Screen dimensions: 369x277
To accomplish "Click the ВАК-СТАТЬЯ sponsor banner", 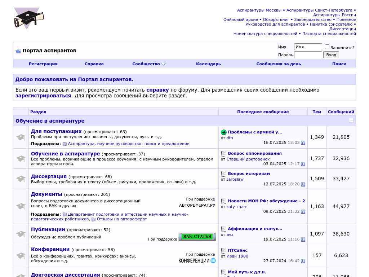I will click(x=197, y=237).
